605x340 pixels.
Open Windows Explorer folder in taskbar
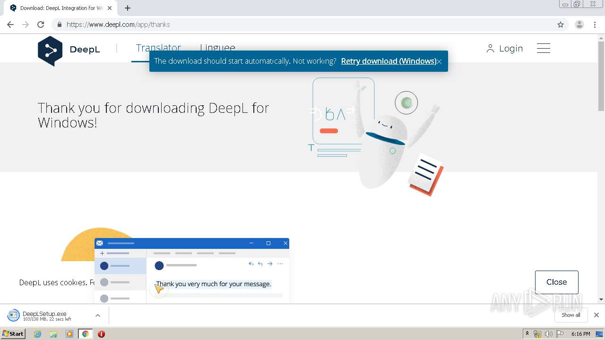(x=53, y=334)
